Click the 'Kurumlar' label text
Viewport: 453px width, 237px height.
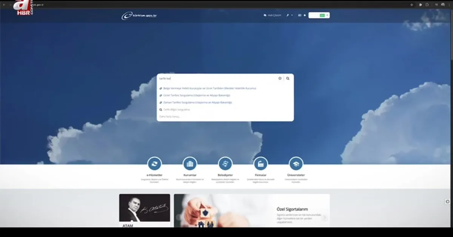click(x=190, y=175)
